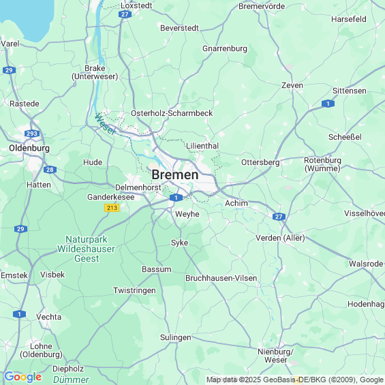Click the blue 28 highway shield near Hatten

pyautogui.click(x=50, y=170)
